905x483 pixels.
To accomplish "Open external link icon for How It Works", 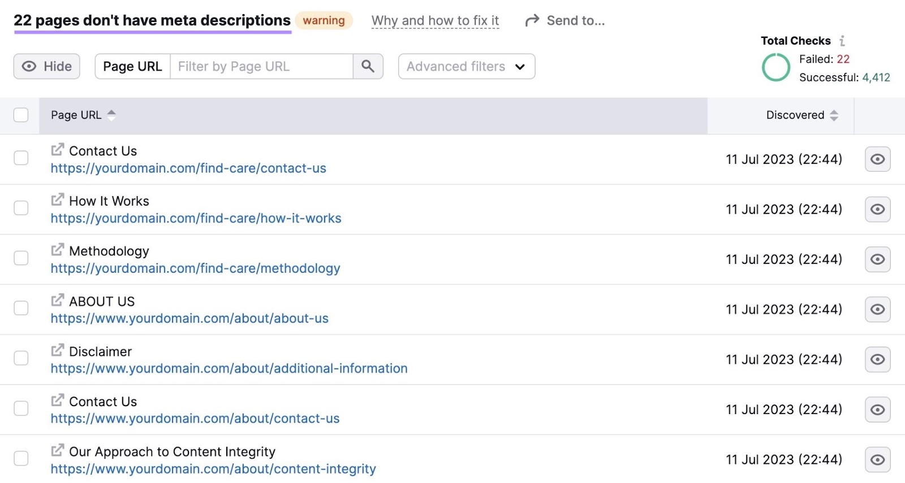I will (x=58, y=200).
